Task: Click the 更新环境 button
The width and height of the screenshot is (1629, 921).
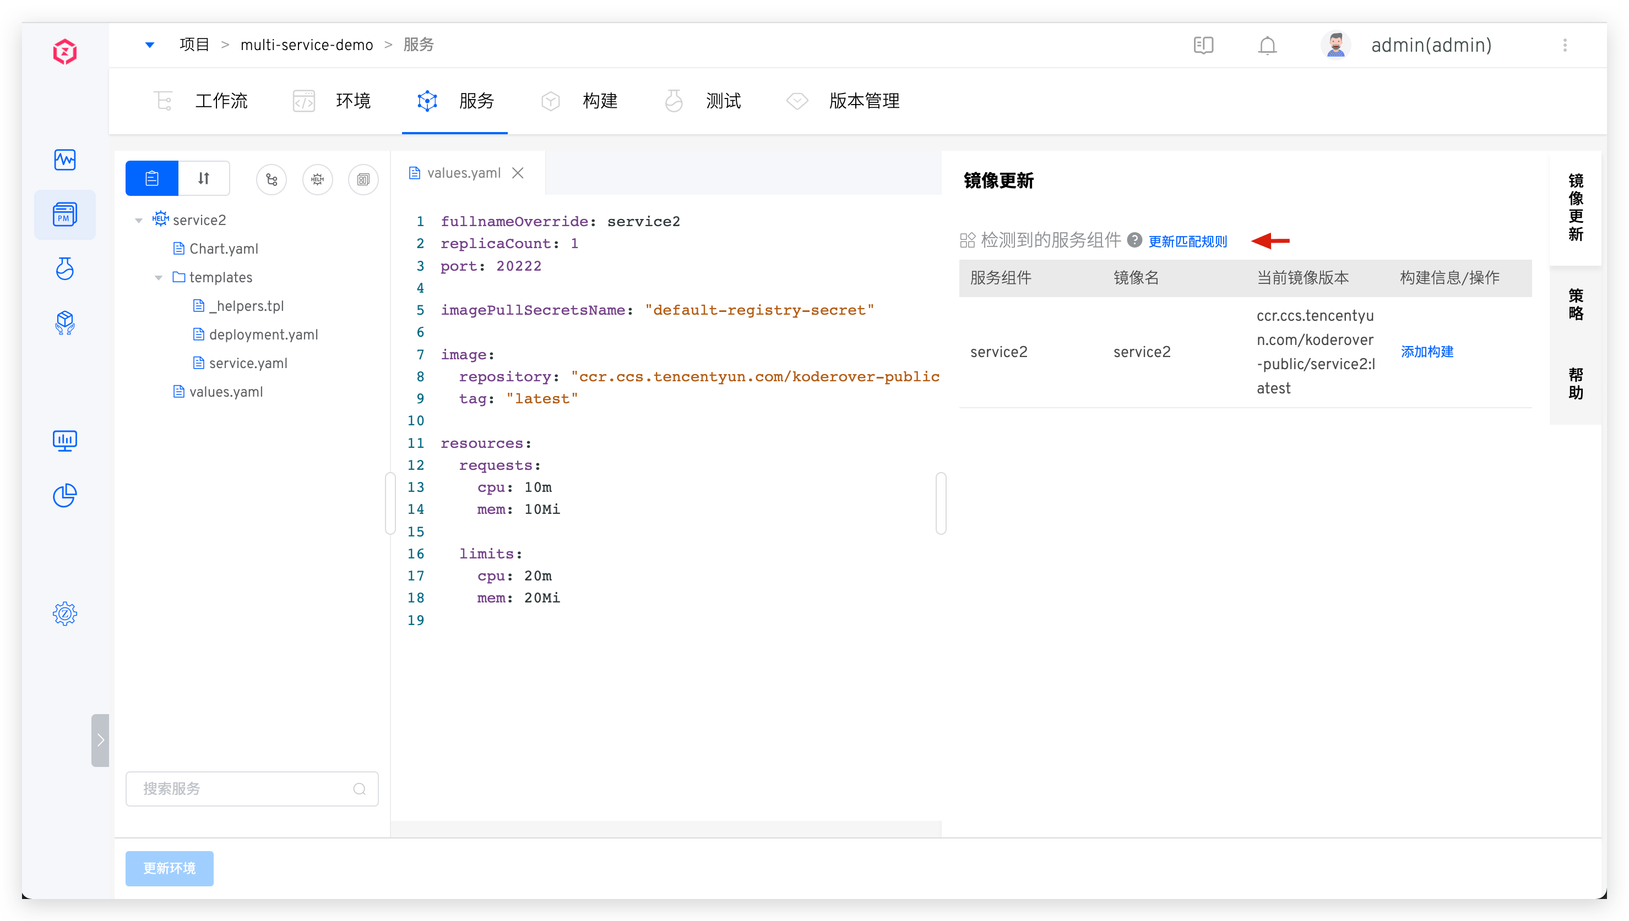Action: tap(169, 868)
